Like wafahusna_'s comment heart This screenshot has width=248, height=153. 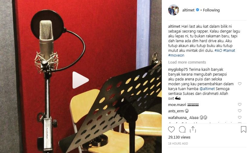point(240,117)
